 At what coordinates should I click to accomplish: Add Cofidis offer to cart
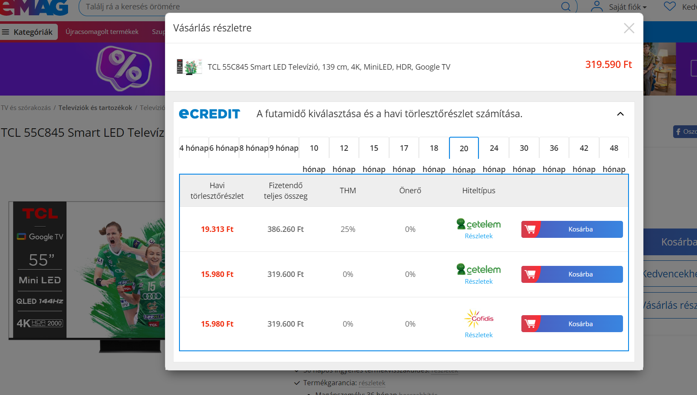572,324
